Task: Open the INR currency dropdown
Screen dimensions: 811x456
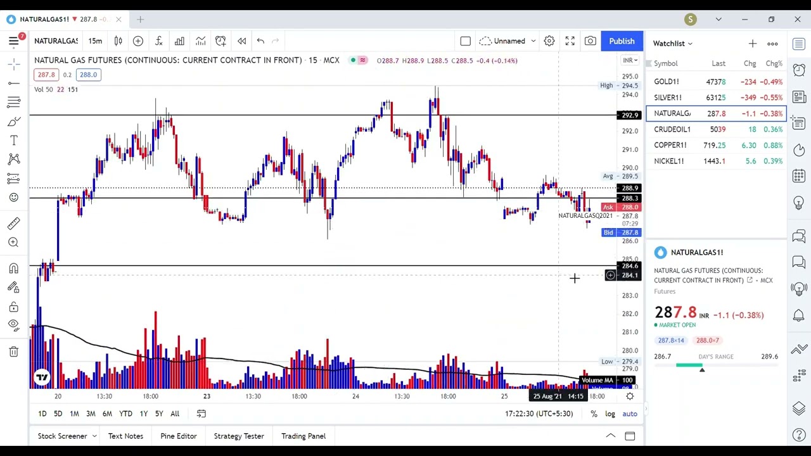Action: coord(629,61)
